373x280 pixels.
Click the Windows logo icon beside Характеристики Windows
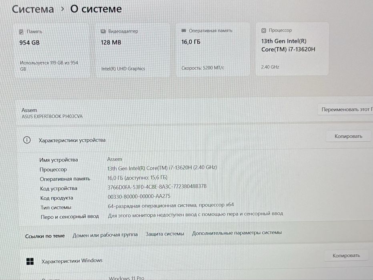[30, 262]
